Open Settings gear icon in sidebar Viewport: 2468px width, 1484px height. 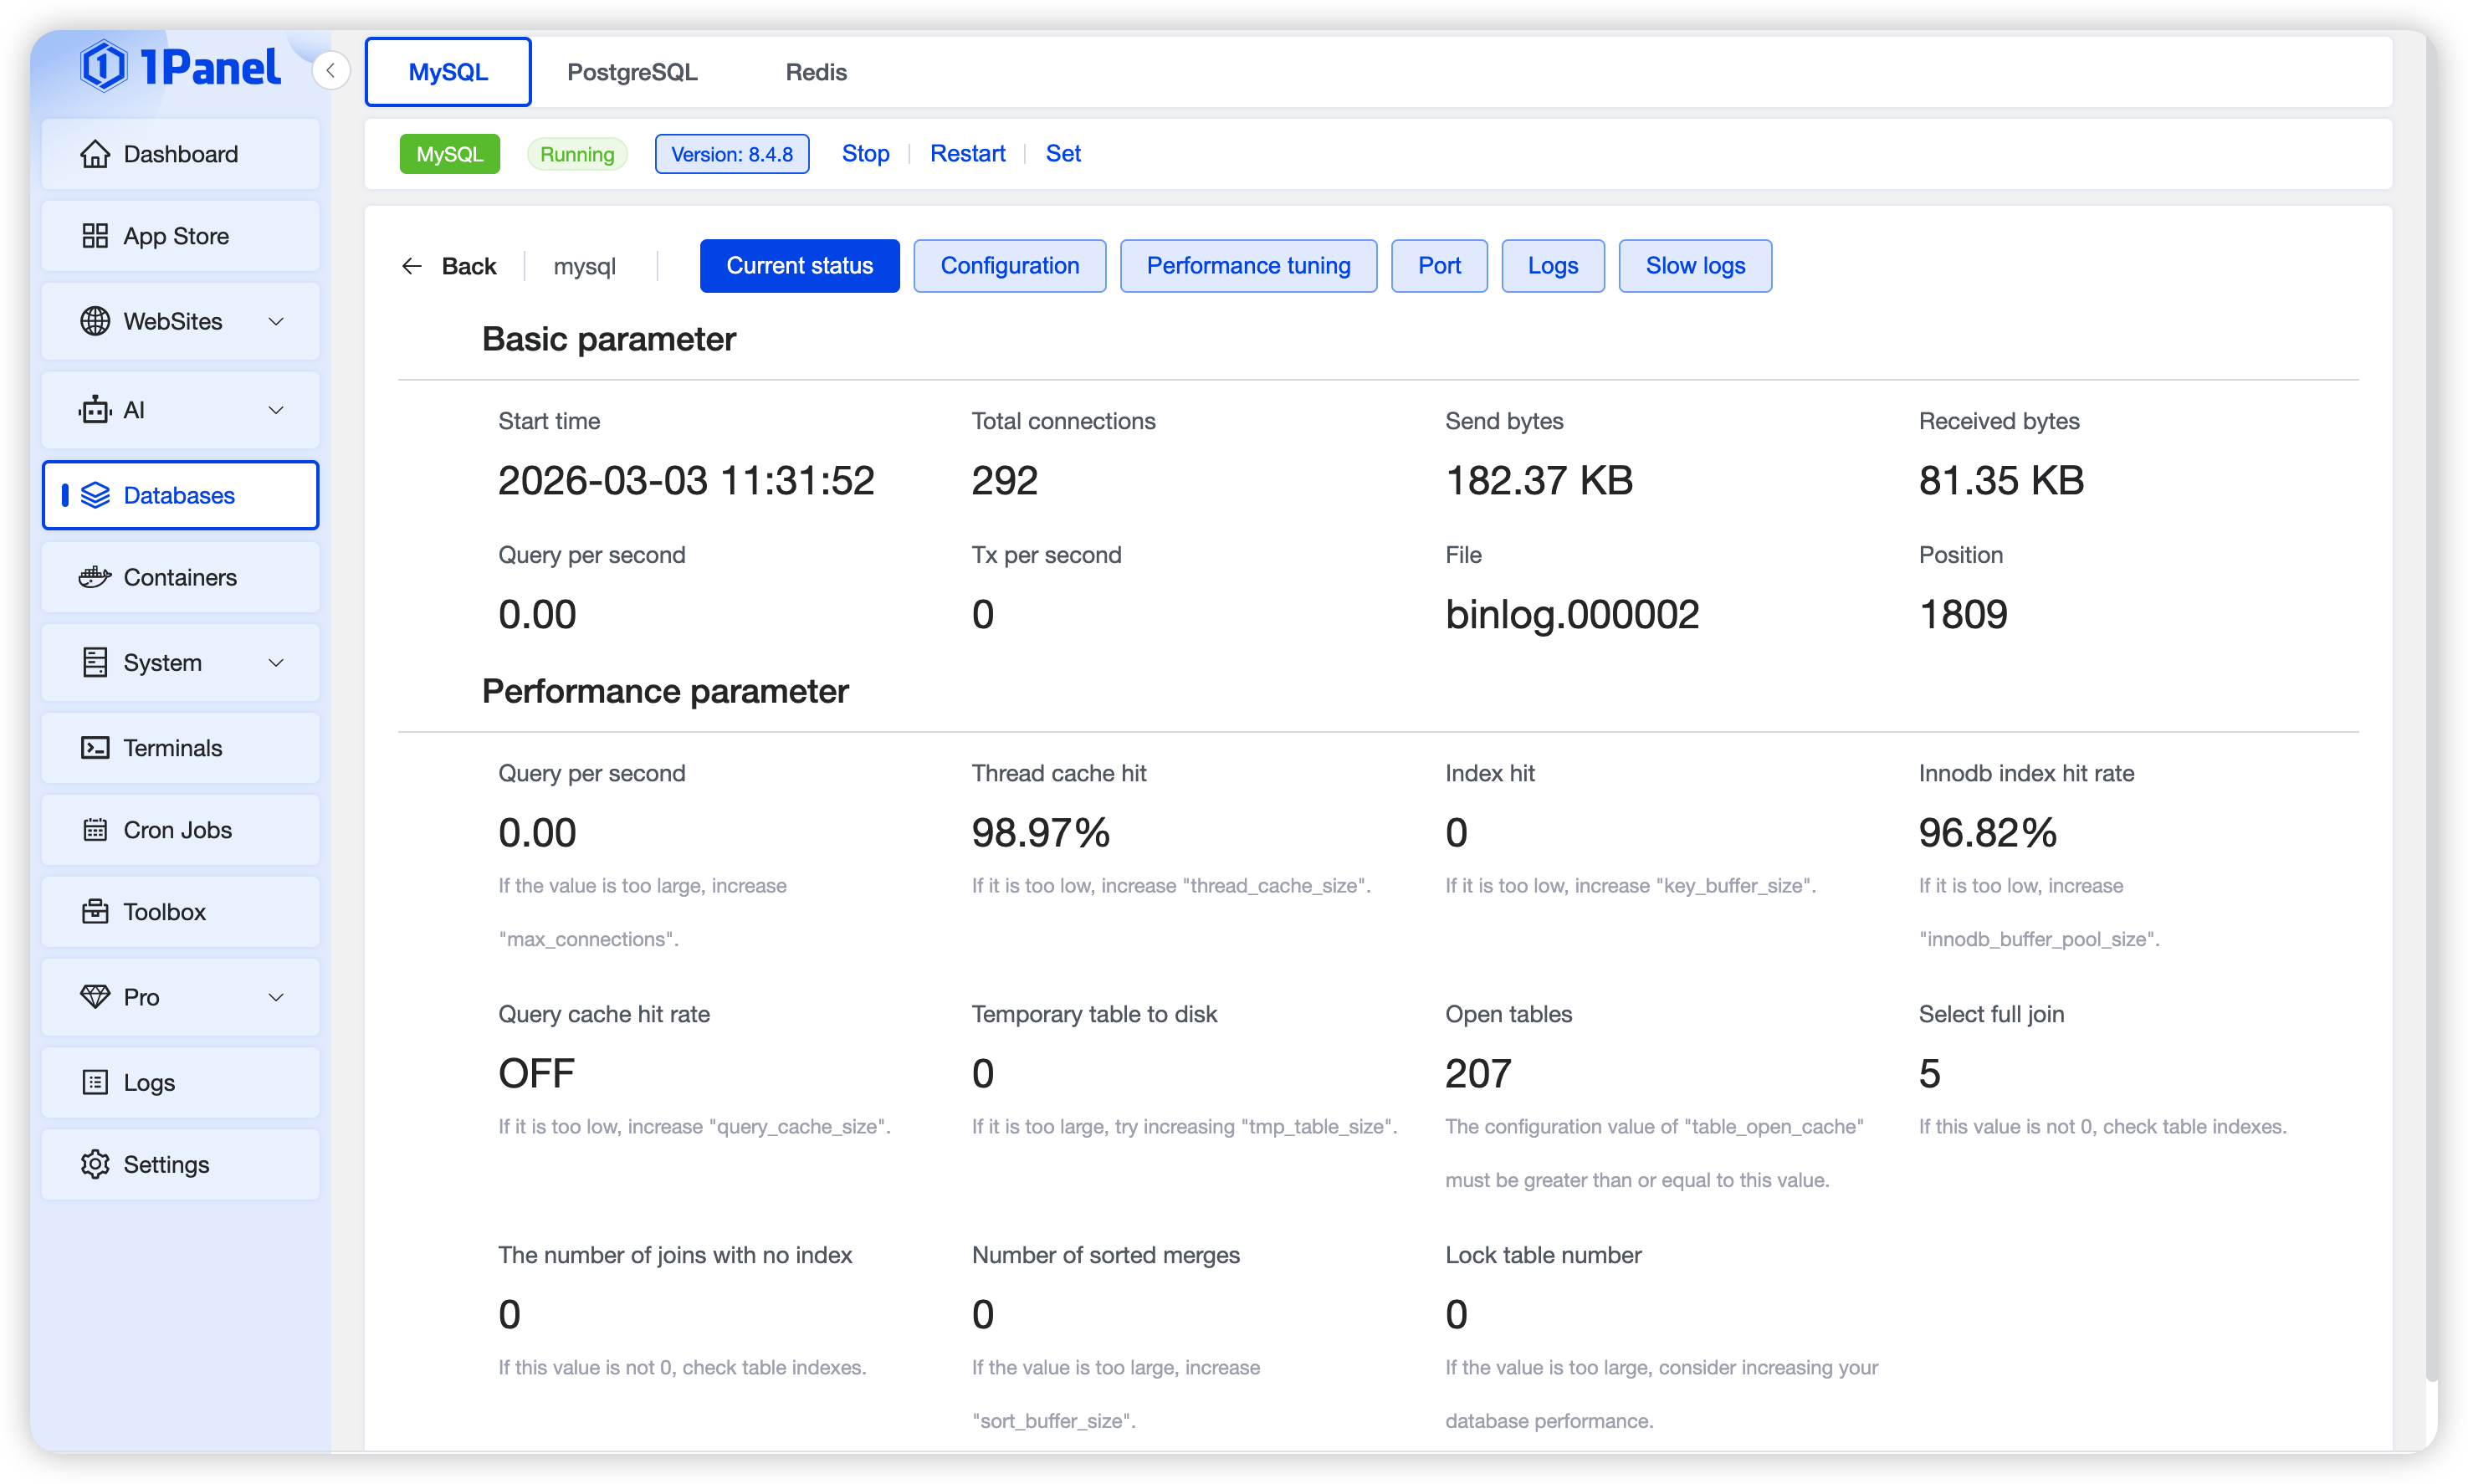click(x=95, y=1164)
